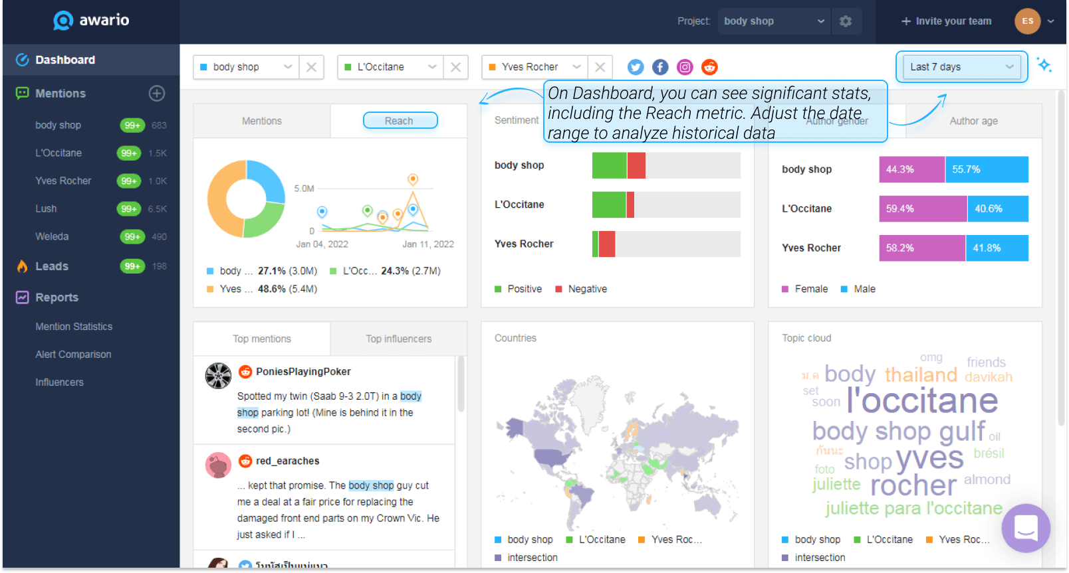
Task: Open the L'Occitane alert dropdown
Action: tap(390, 67)
